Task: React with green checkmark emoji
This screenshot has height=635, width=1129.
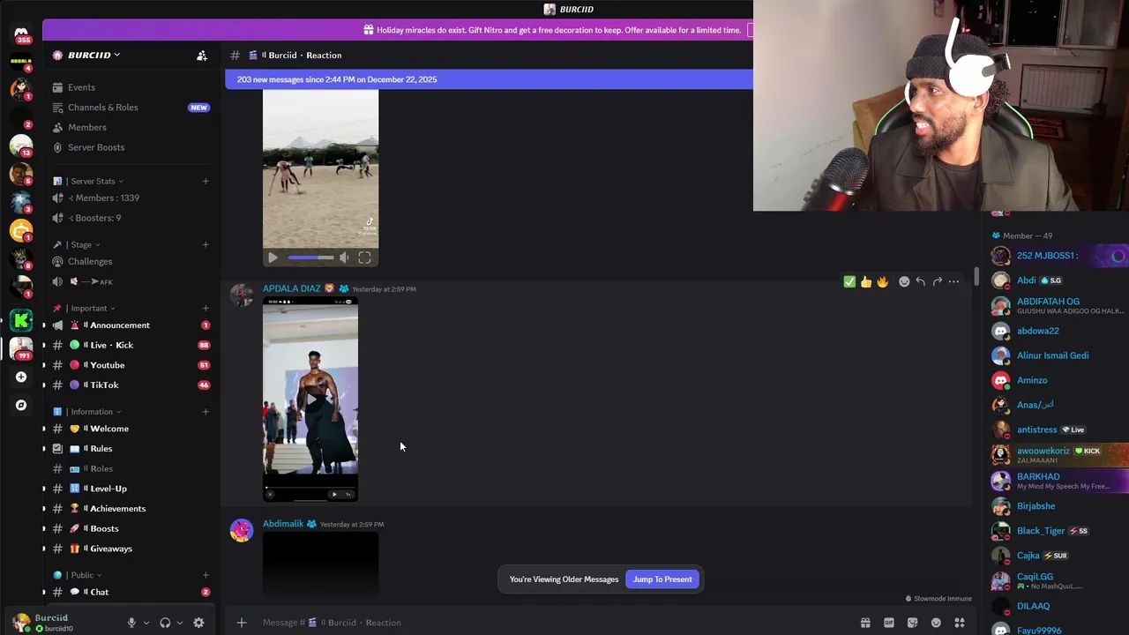Action: 849,281
